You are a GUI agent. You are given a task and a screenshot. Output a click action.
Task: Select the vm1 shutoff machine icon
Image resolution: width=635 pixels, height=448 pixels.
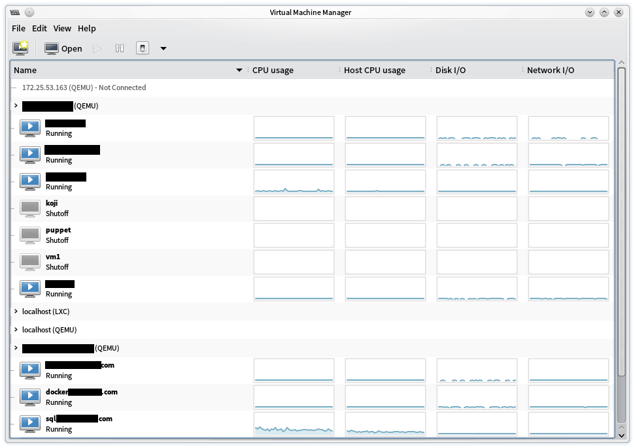click(30, 262)
